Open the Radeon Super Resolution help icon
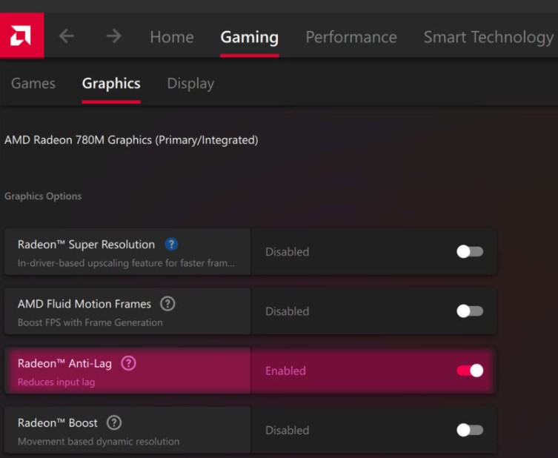 (x=171, y=244)
